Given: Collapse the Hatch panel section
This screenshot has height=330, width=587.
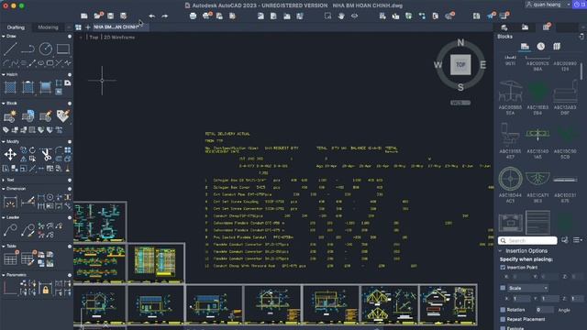Looking at the screenshot, I should point(4,74).
